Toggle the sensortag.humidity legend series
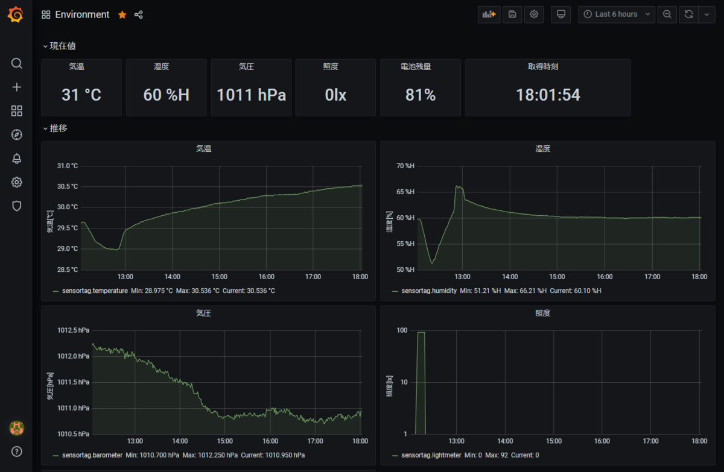 [429, 291]
